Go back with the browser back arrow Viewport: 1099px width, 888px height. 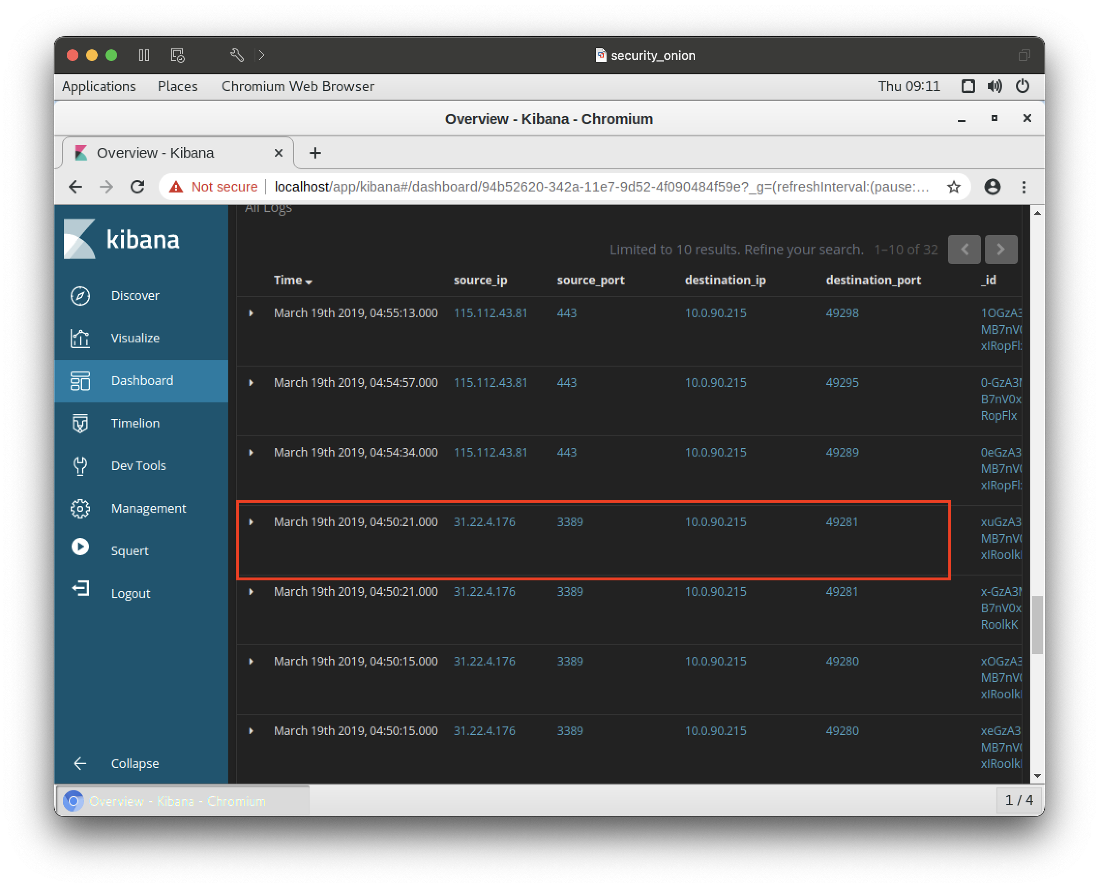[76, 187]
